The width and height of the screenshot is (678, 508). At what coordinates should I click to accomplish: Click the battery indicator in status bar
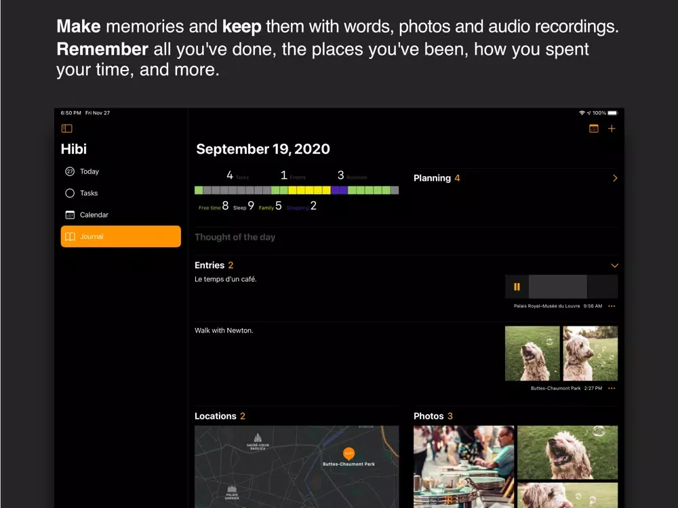click(613, 113)
